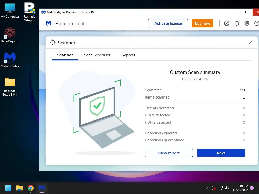This screenshot has width=259, height=194.
Task: Click the sync update tray icon
Action: point(213,188)
